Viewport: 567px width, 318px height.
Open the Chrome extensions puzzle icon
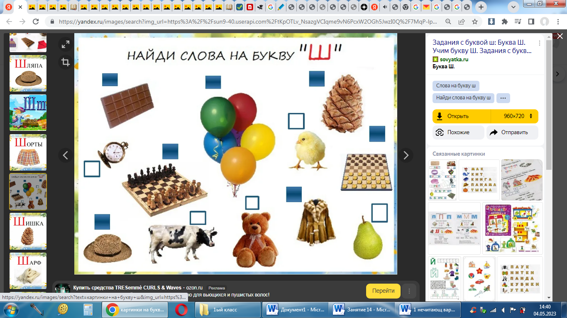(x=505, y=22)
